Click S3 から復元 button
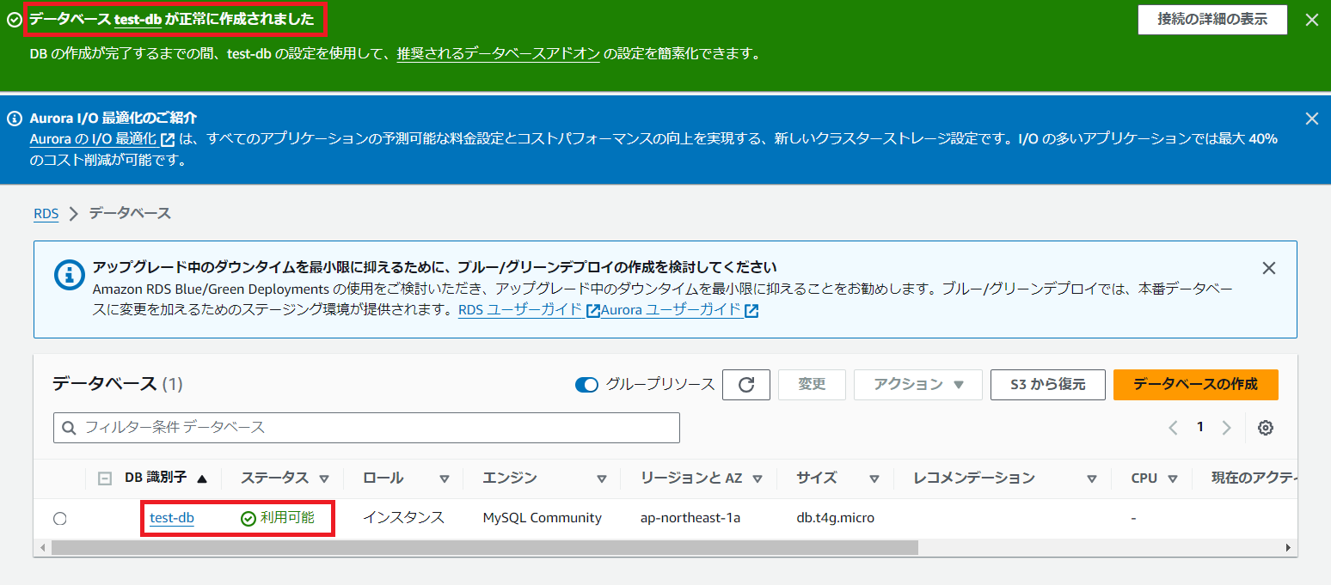 pyautogui.click(x=1046, y=385)
